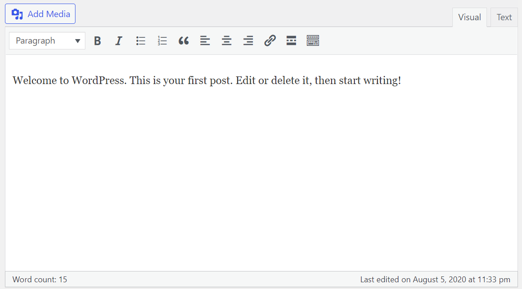The image size is (522, 289).
Task: Toggle the toolbar kitchen sink icon
Action: [313, 40]
